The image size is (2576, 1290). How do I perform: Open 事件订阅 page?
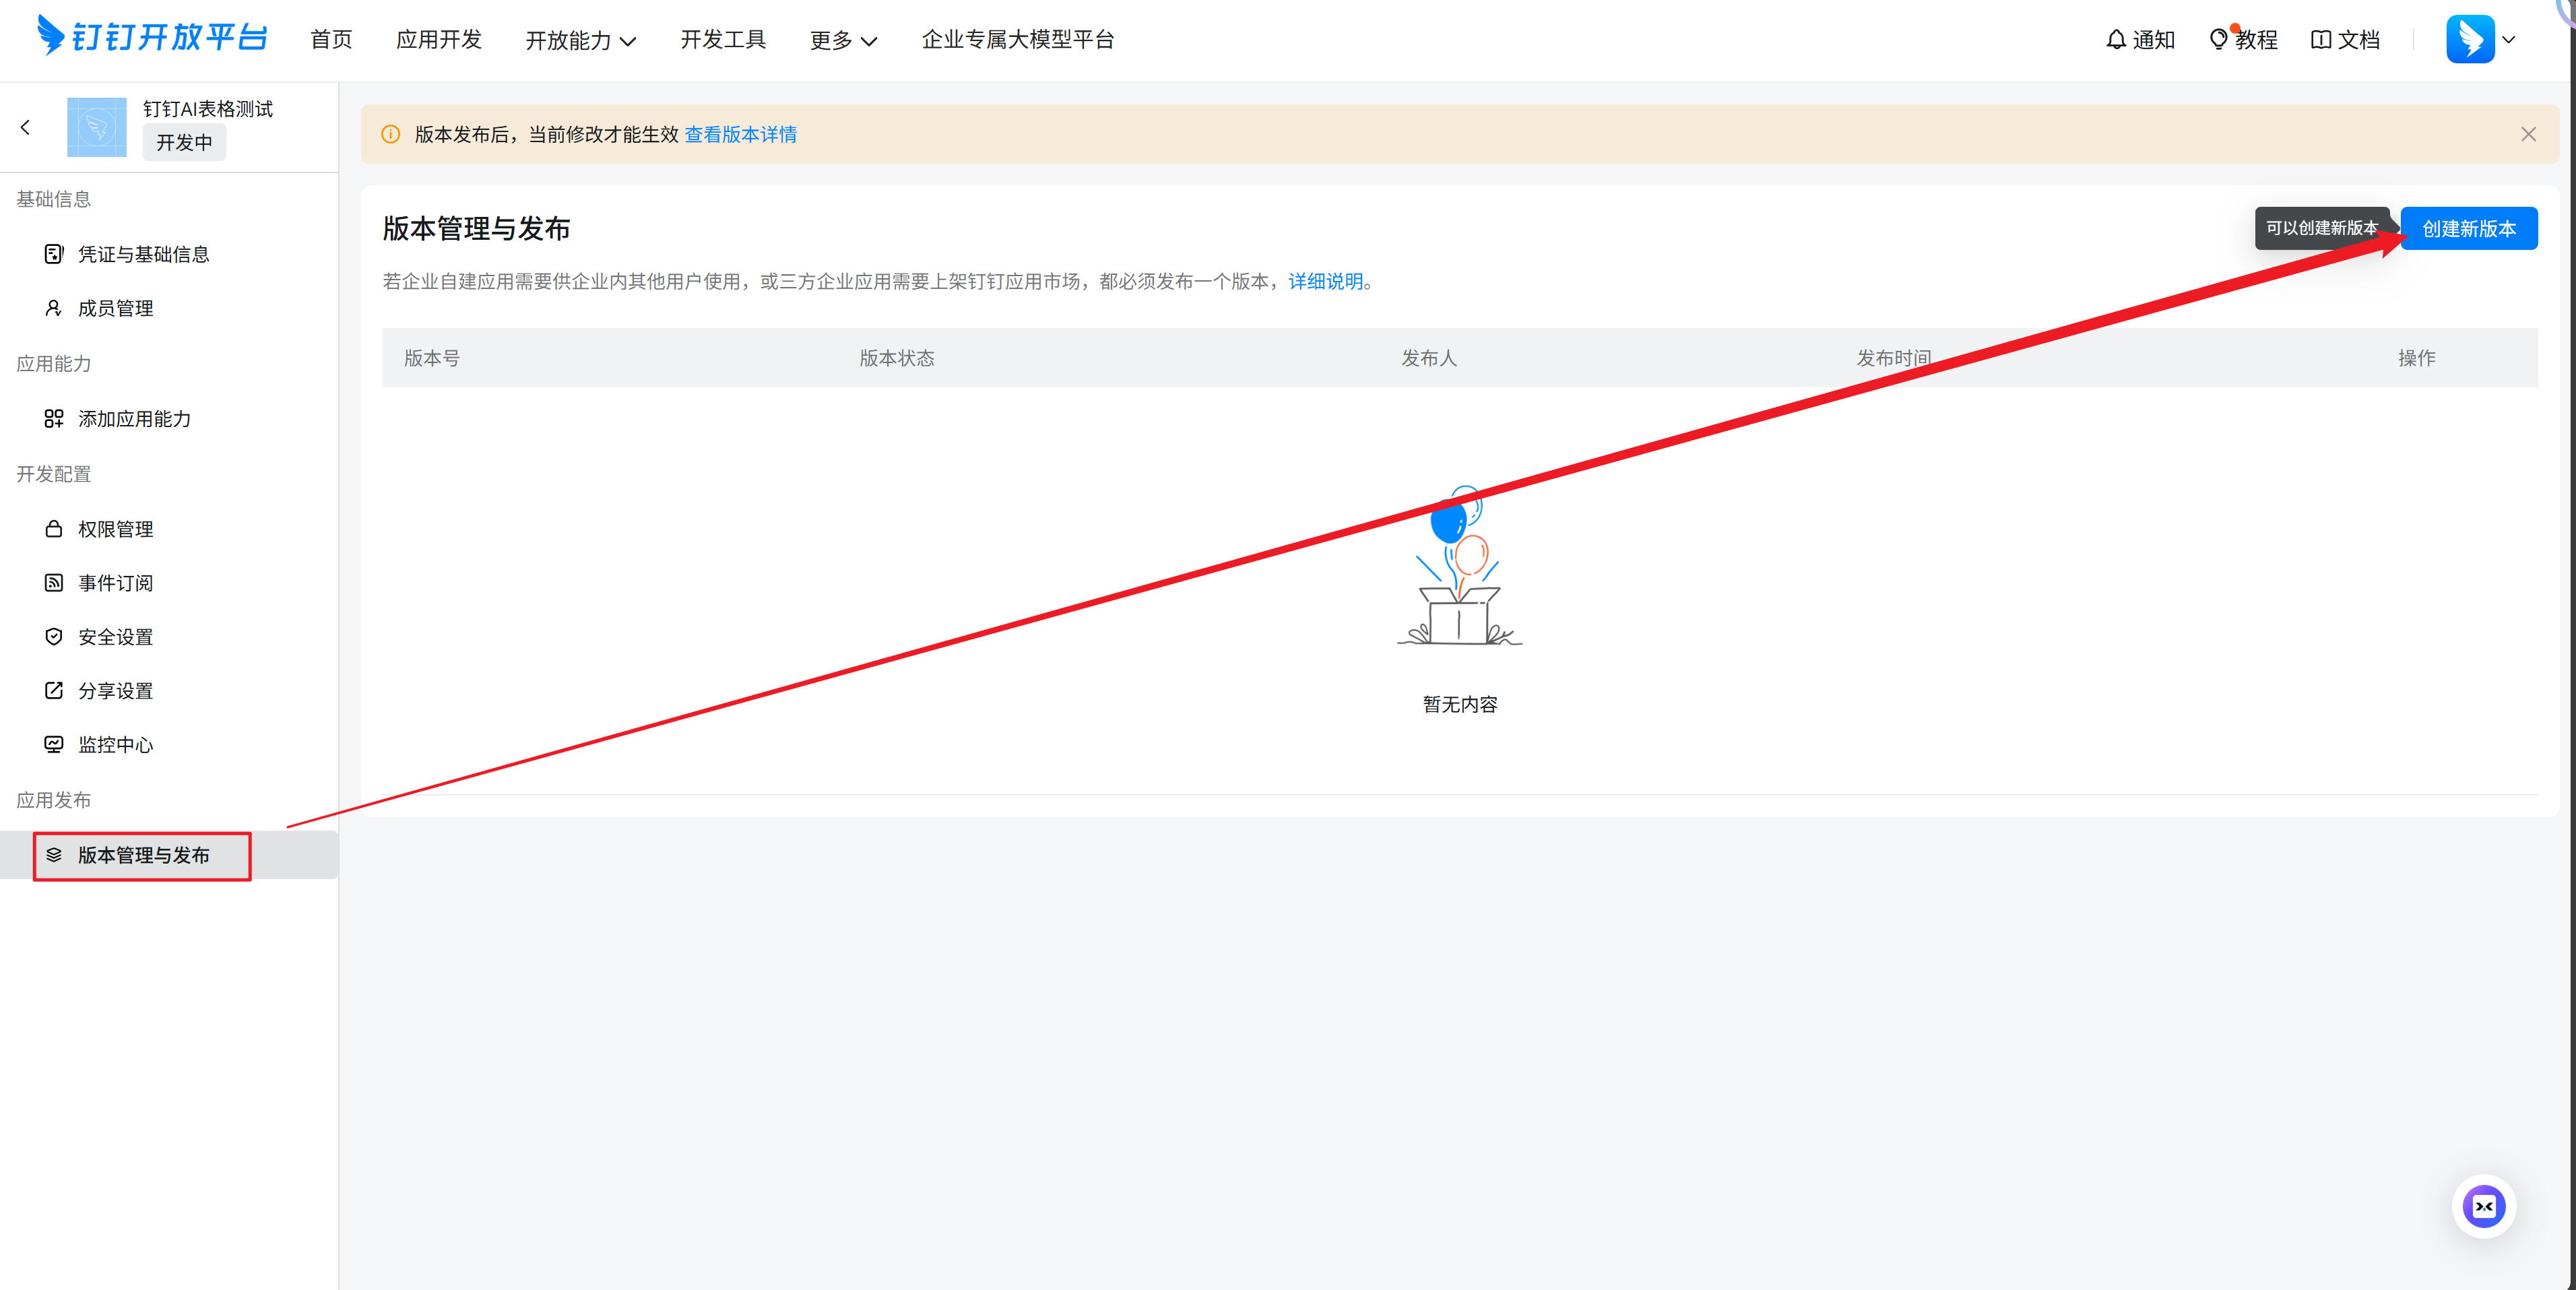point(115,583)
